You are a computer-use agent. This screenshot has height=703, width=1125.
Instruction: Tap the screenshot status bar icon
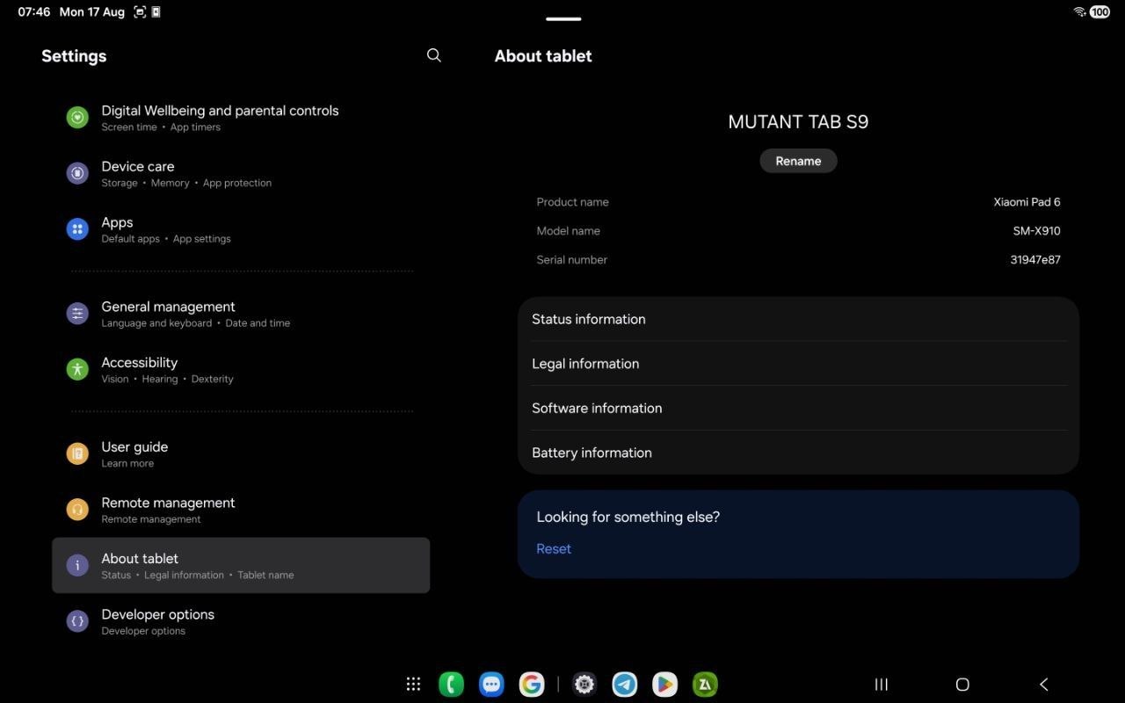coord(140,12)
